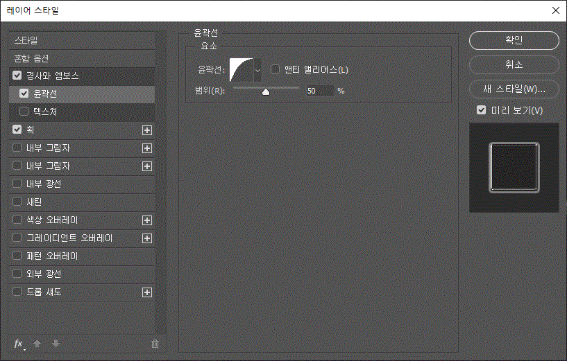567x361 pixels.
Task: Enable the 텍스처 checkbox
Action: [x=24, y=111]
